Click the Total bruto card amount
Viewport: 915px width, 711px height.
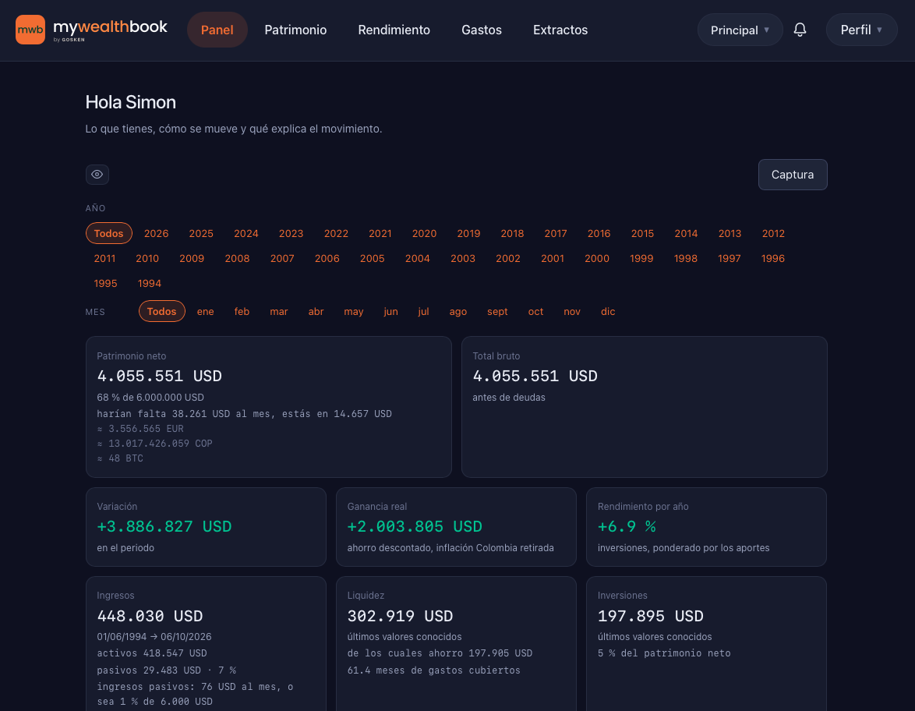(535, 376)
